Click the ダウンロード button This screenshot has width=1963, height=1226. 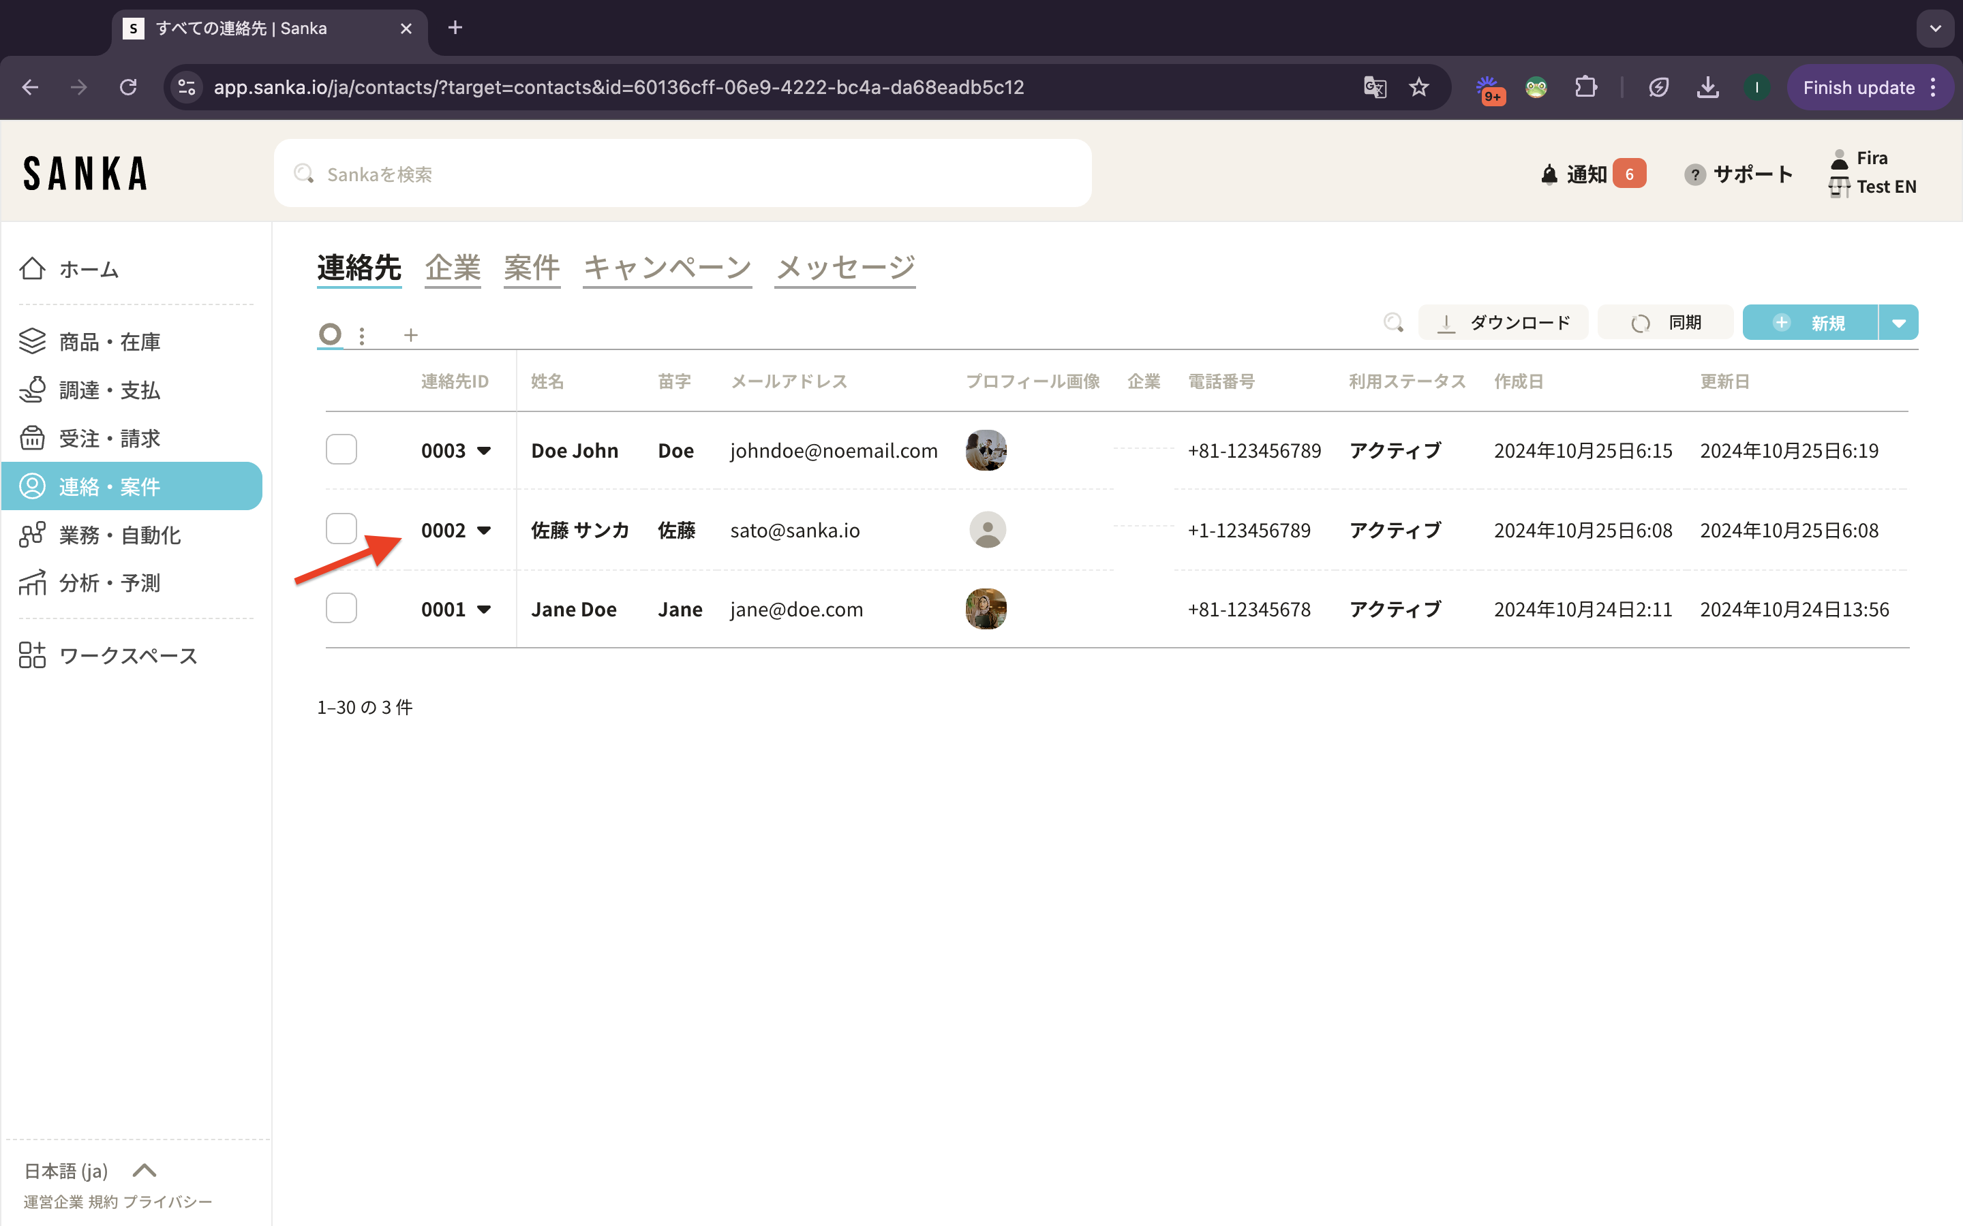point(1503,323)
